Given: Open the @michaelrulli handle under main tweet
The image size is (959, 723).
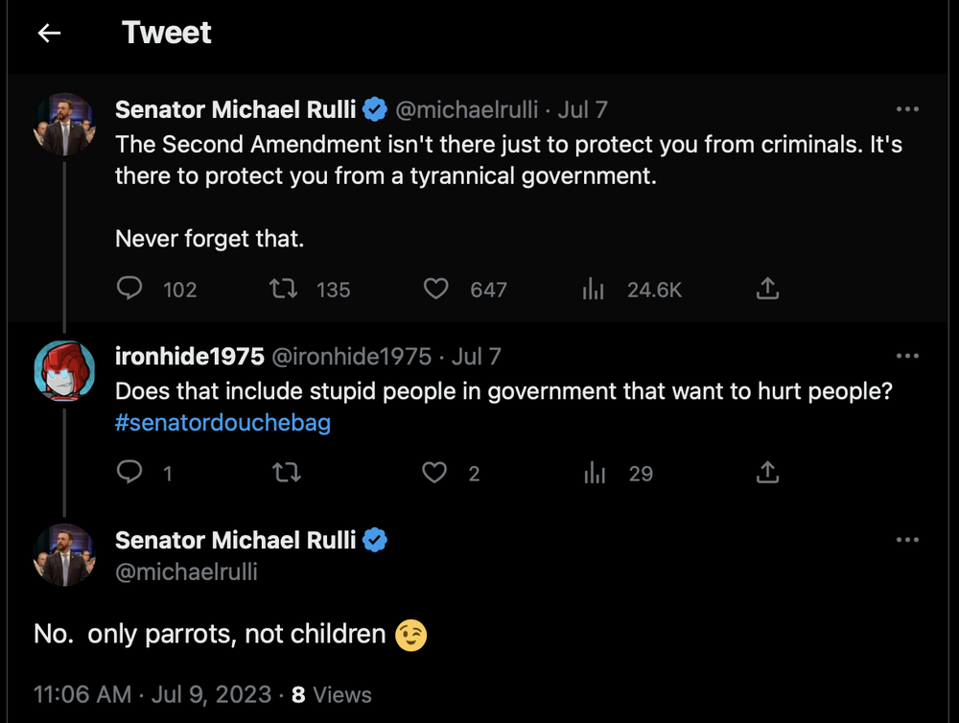Looking at the screenshot, I should click(186, 572).
